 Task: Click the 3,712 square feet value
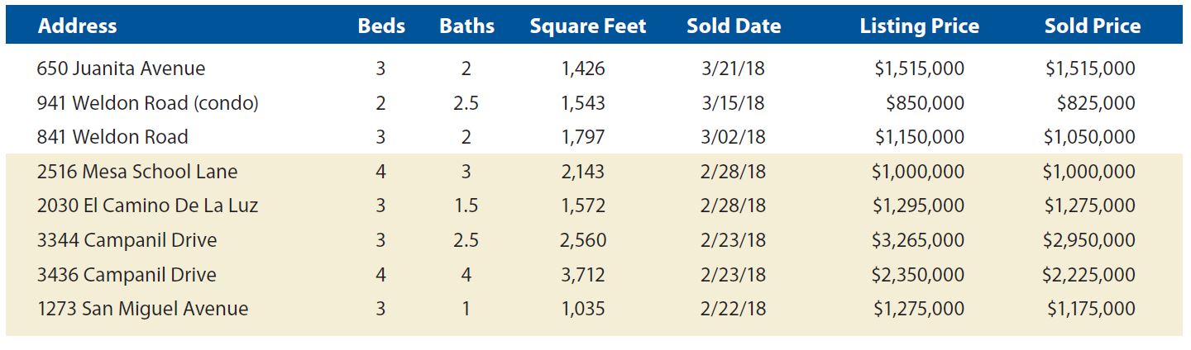pyautogui.click(x=583, y=275)
